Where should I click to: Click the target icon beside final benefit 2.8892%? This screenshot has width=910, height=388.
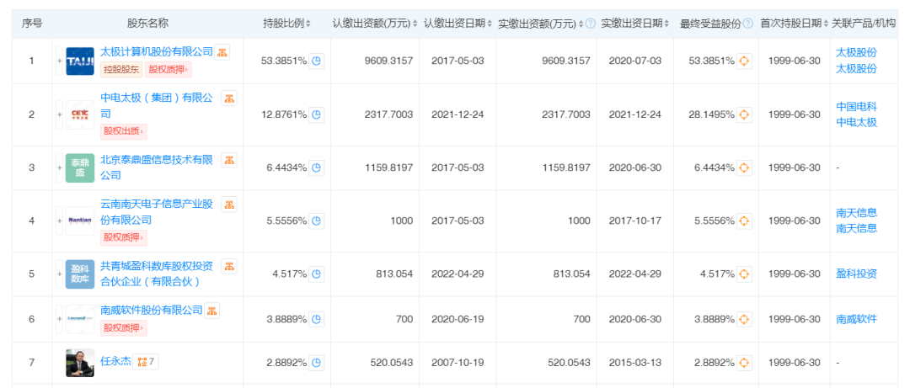tap(744, 363)
